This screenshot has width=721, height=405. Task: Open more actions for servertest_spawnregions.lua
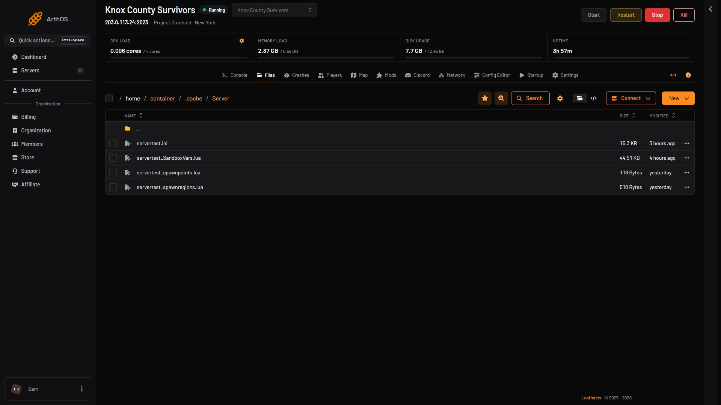coord(687,187)
